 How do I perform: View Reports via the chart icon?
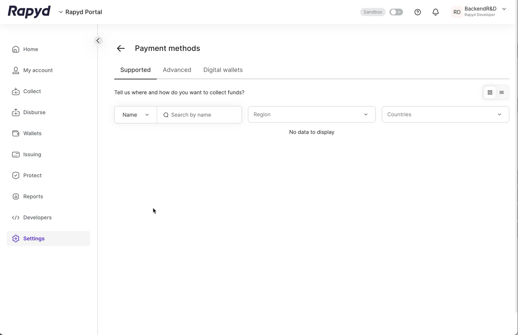[15, 196]
